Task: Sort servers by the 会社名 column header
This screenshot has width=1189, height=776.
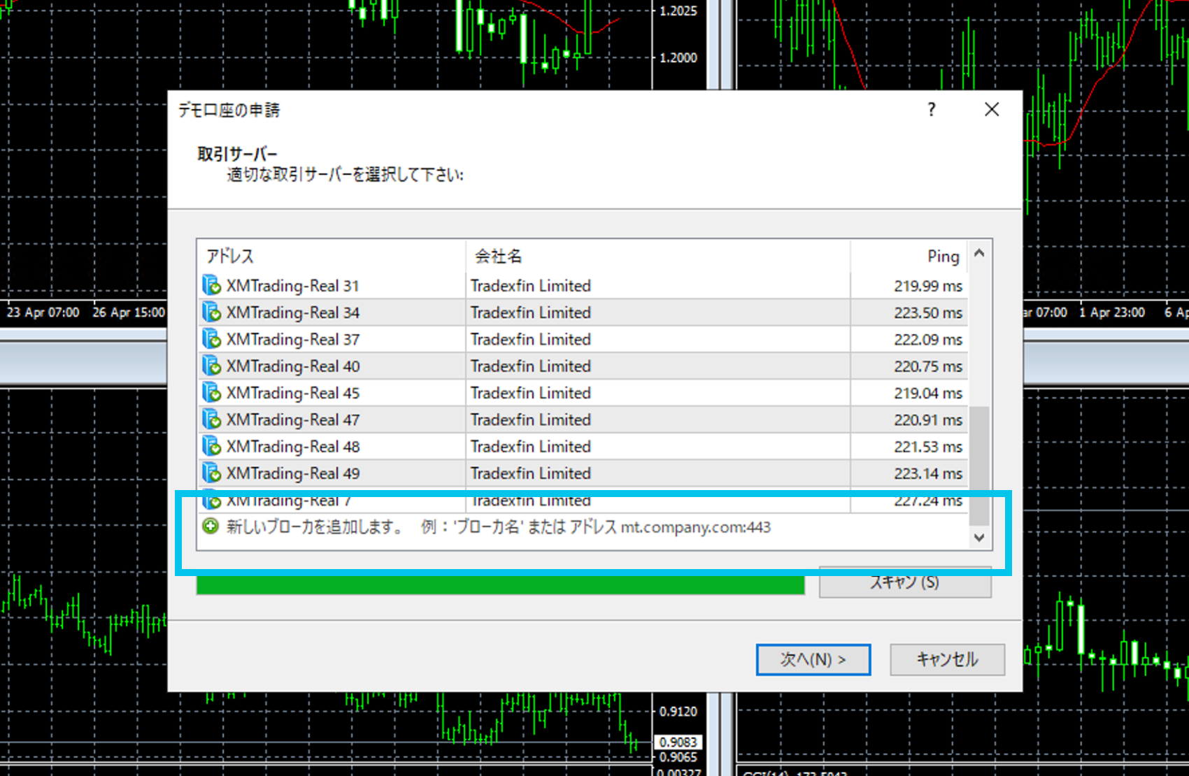Action: 657,257
